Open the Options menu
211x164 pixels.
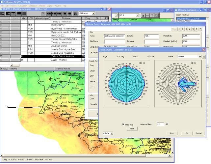coord(13,6)
